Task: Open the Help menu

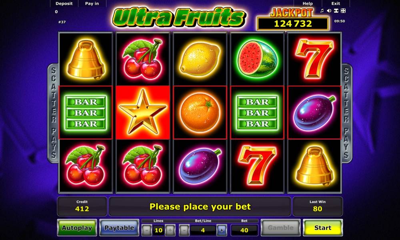Action: [x=308, y=4]
